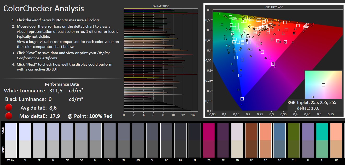Click the red indicator beside Avg deltaE
This screenshot has height=165, width=345.
click(x=9, y=107)
